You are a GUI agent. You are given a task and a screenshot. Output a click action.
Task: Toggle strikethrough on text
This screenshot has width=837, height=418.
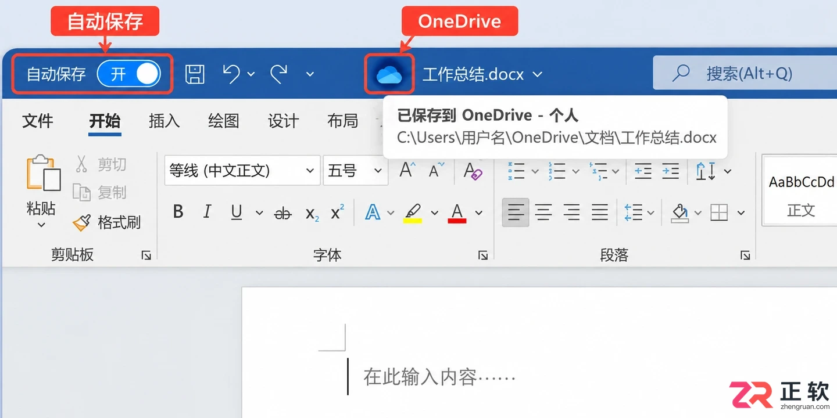[x=283, y=213]
